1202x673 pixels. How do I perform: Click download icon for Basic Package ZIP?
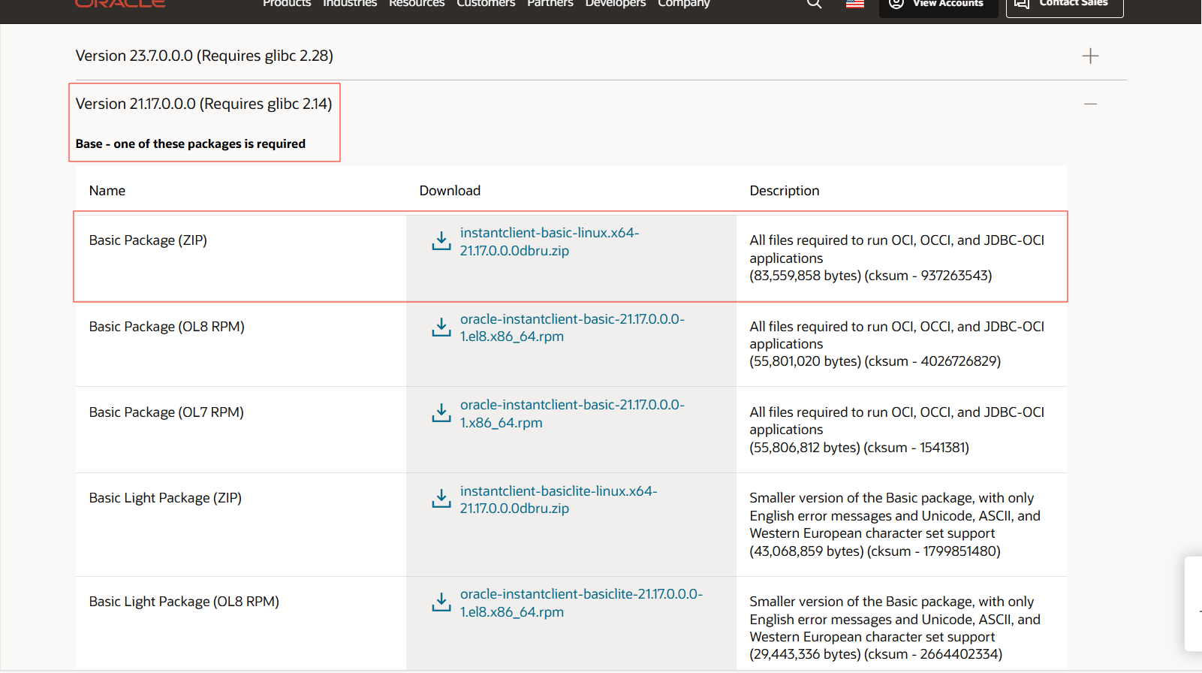[x=441, y=241]
